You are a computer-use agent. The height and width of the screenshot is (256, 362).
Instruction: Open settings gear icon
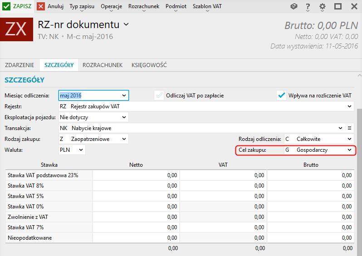[322, 6]
